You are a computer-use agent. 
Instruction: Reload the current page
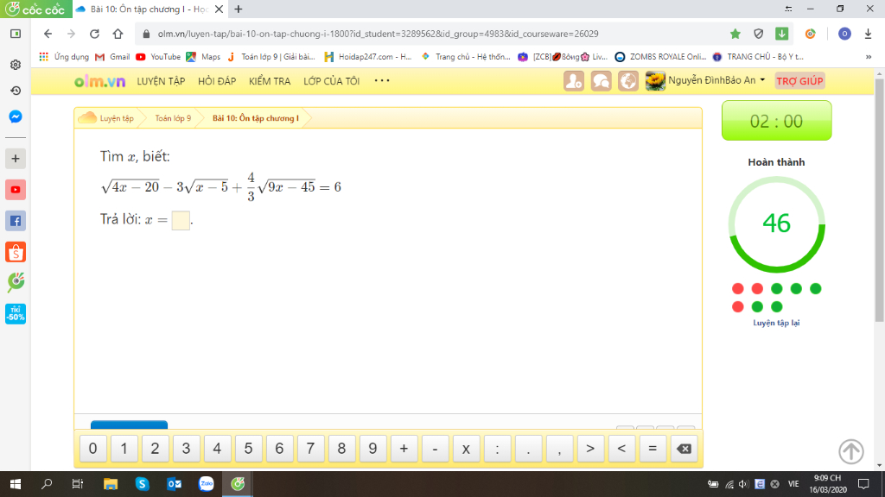point(94,34)
